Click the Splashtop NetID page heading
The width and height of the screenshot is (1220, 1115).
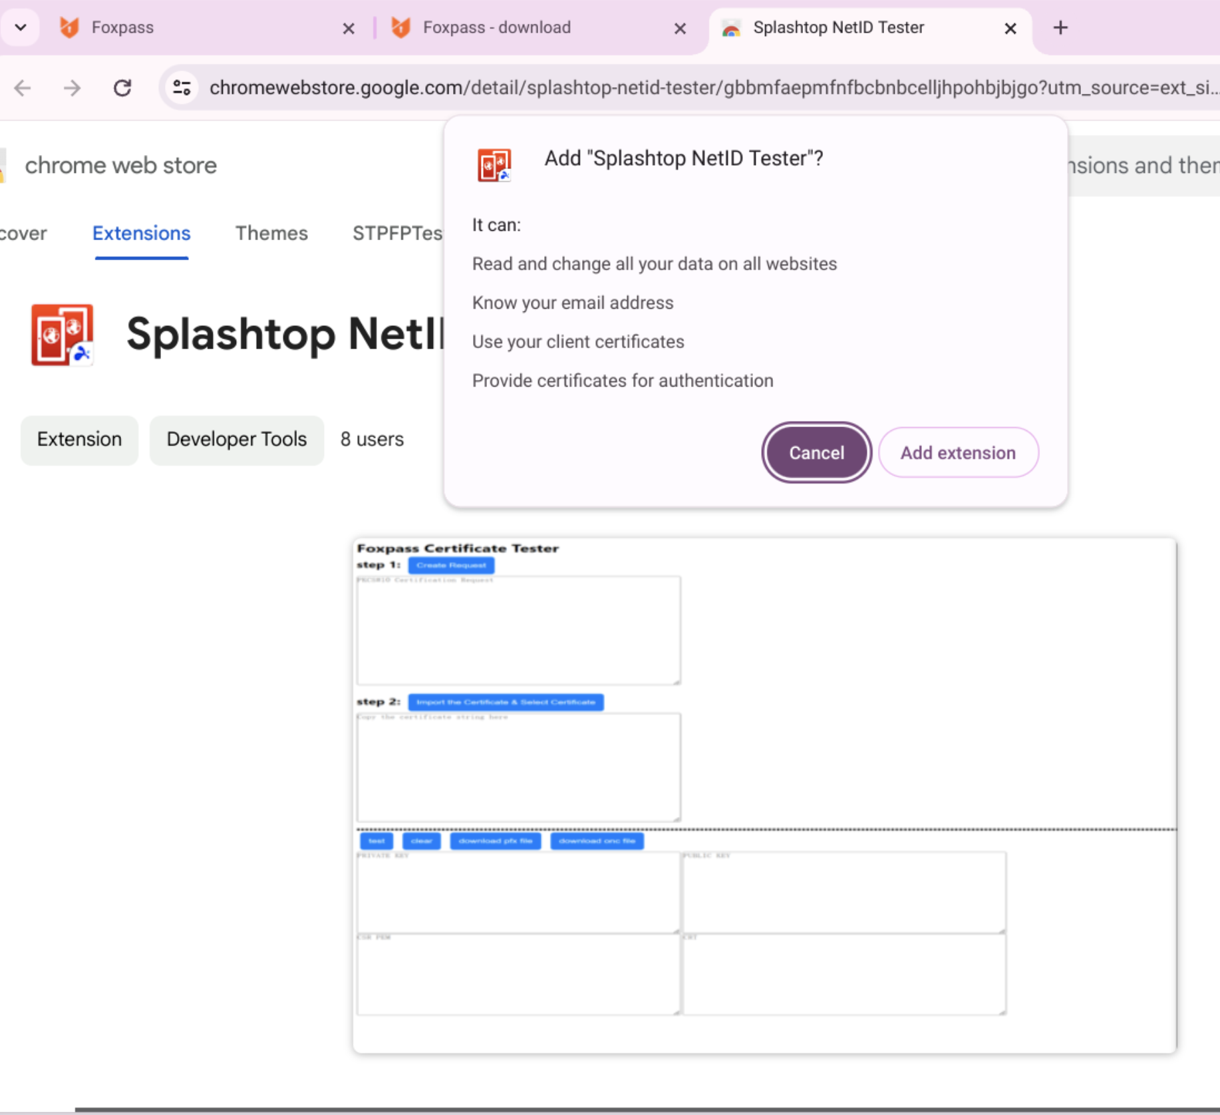pyautogui.click(x=285, y=334)
